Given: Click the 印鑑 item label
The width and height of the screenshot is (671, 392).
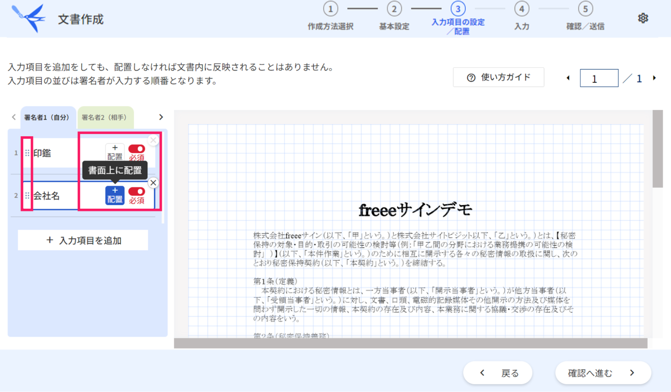Looking at the screenshot, I should click(42, 153).
